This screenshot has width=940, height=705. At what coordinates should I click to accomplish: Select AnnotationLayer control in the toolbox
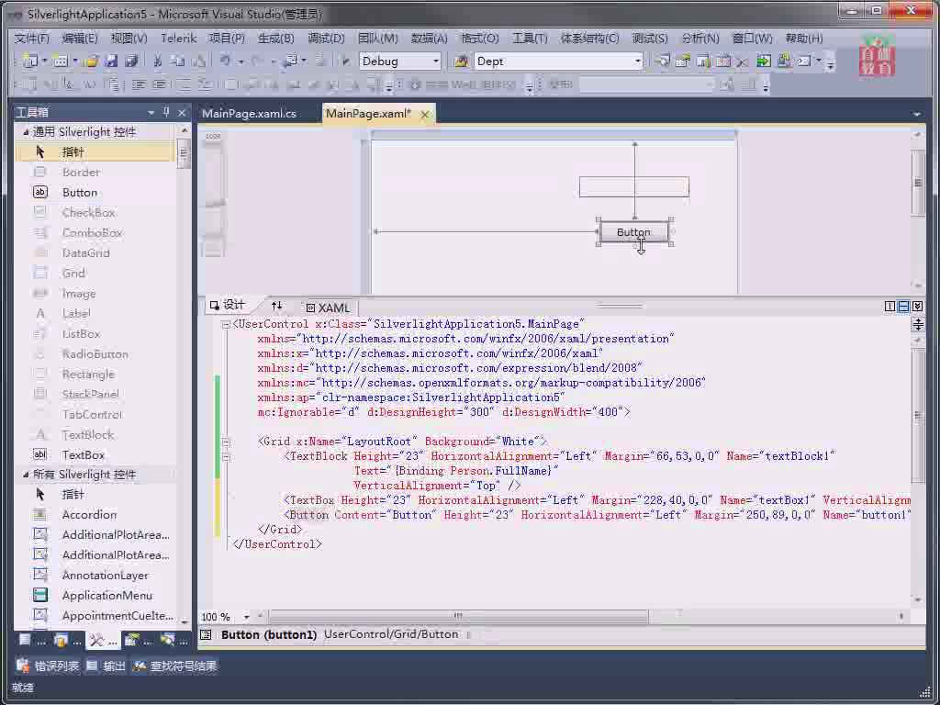[x=95, y=575]
